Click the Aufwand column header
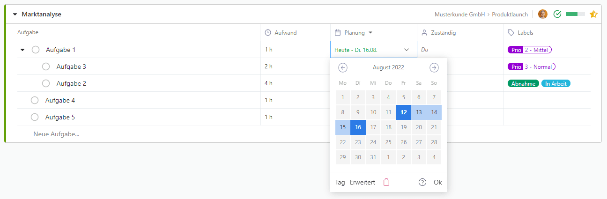The height and width of the screenshot is (199, 607). [x=286, y=33]
